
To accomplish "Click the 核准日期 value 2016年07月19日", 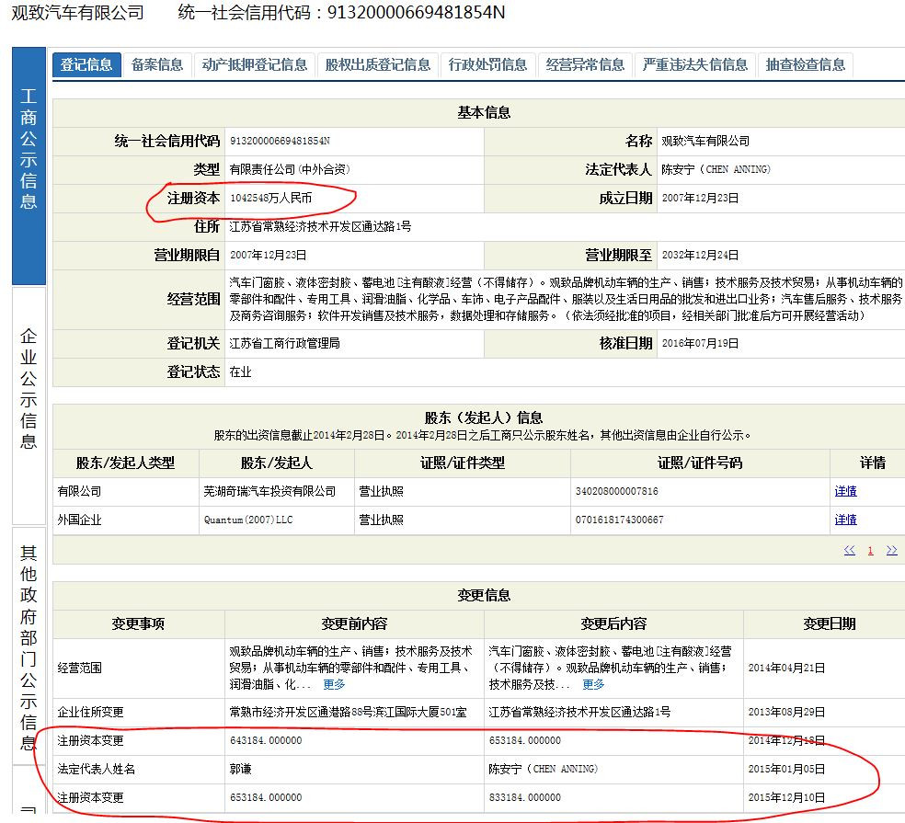I will [700, 343].
